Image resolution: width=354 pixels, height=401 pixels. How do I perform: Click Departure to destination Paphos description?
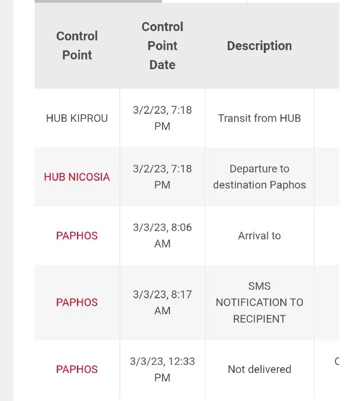259,177
